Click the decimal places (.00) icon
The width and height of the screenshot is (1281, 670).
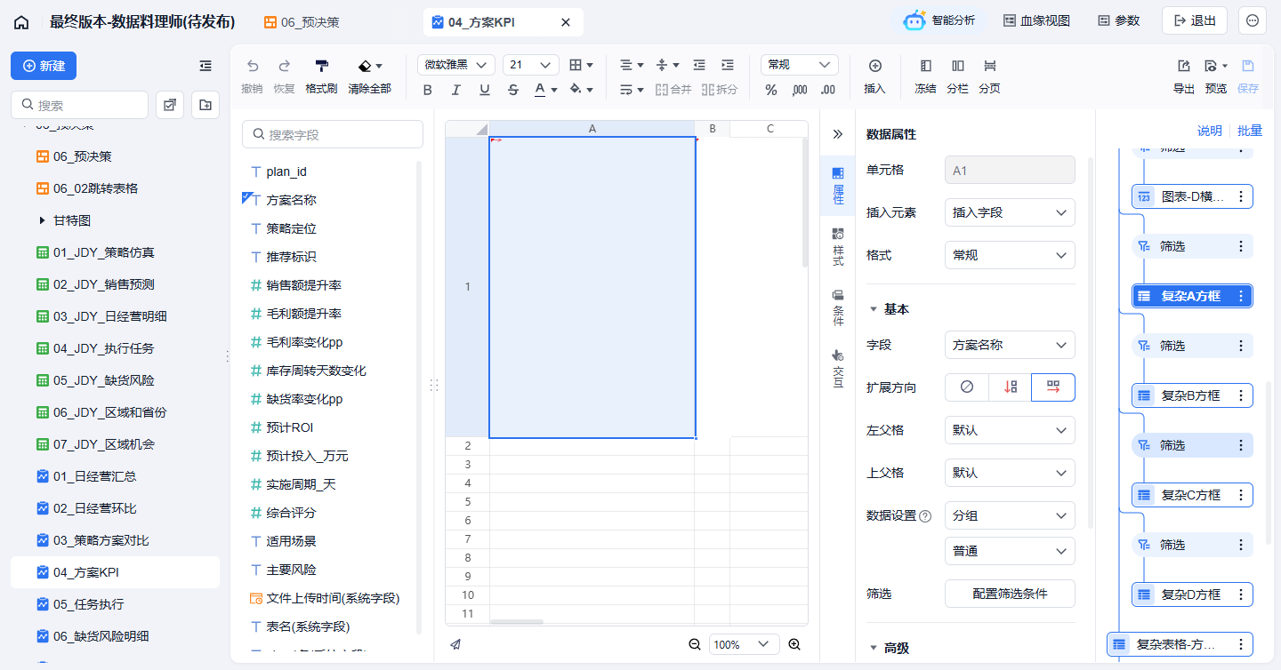[828, 90]
